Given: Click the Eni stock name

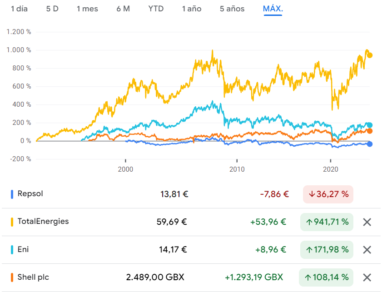Looking at the screenshot, I should coord(23,249).
